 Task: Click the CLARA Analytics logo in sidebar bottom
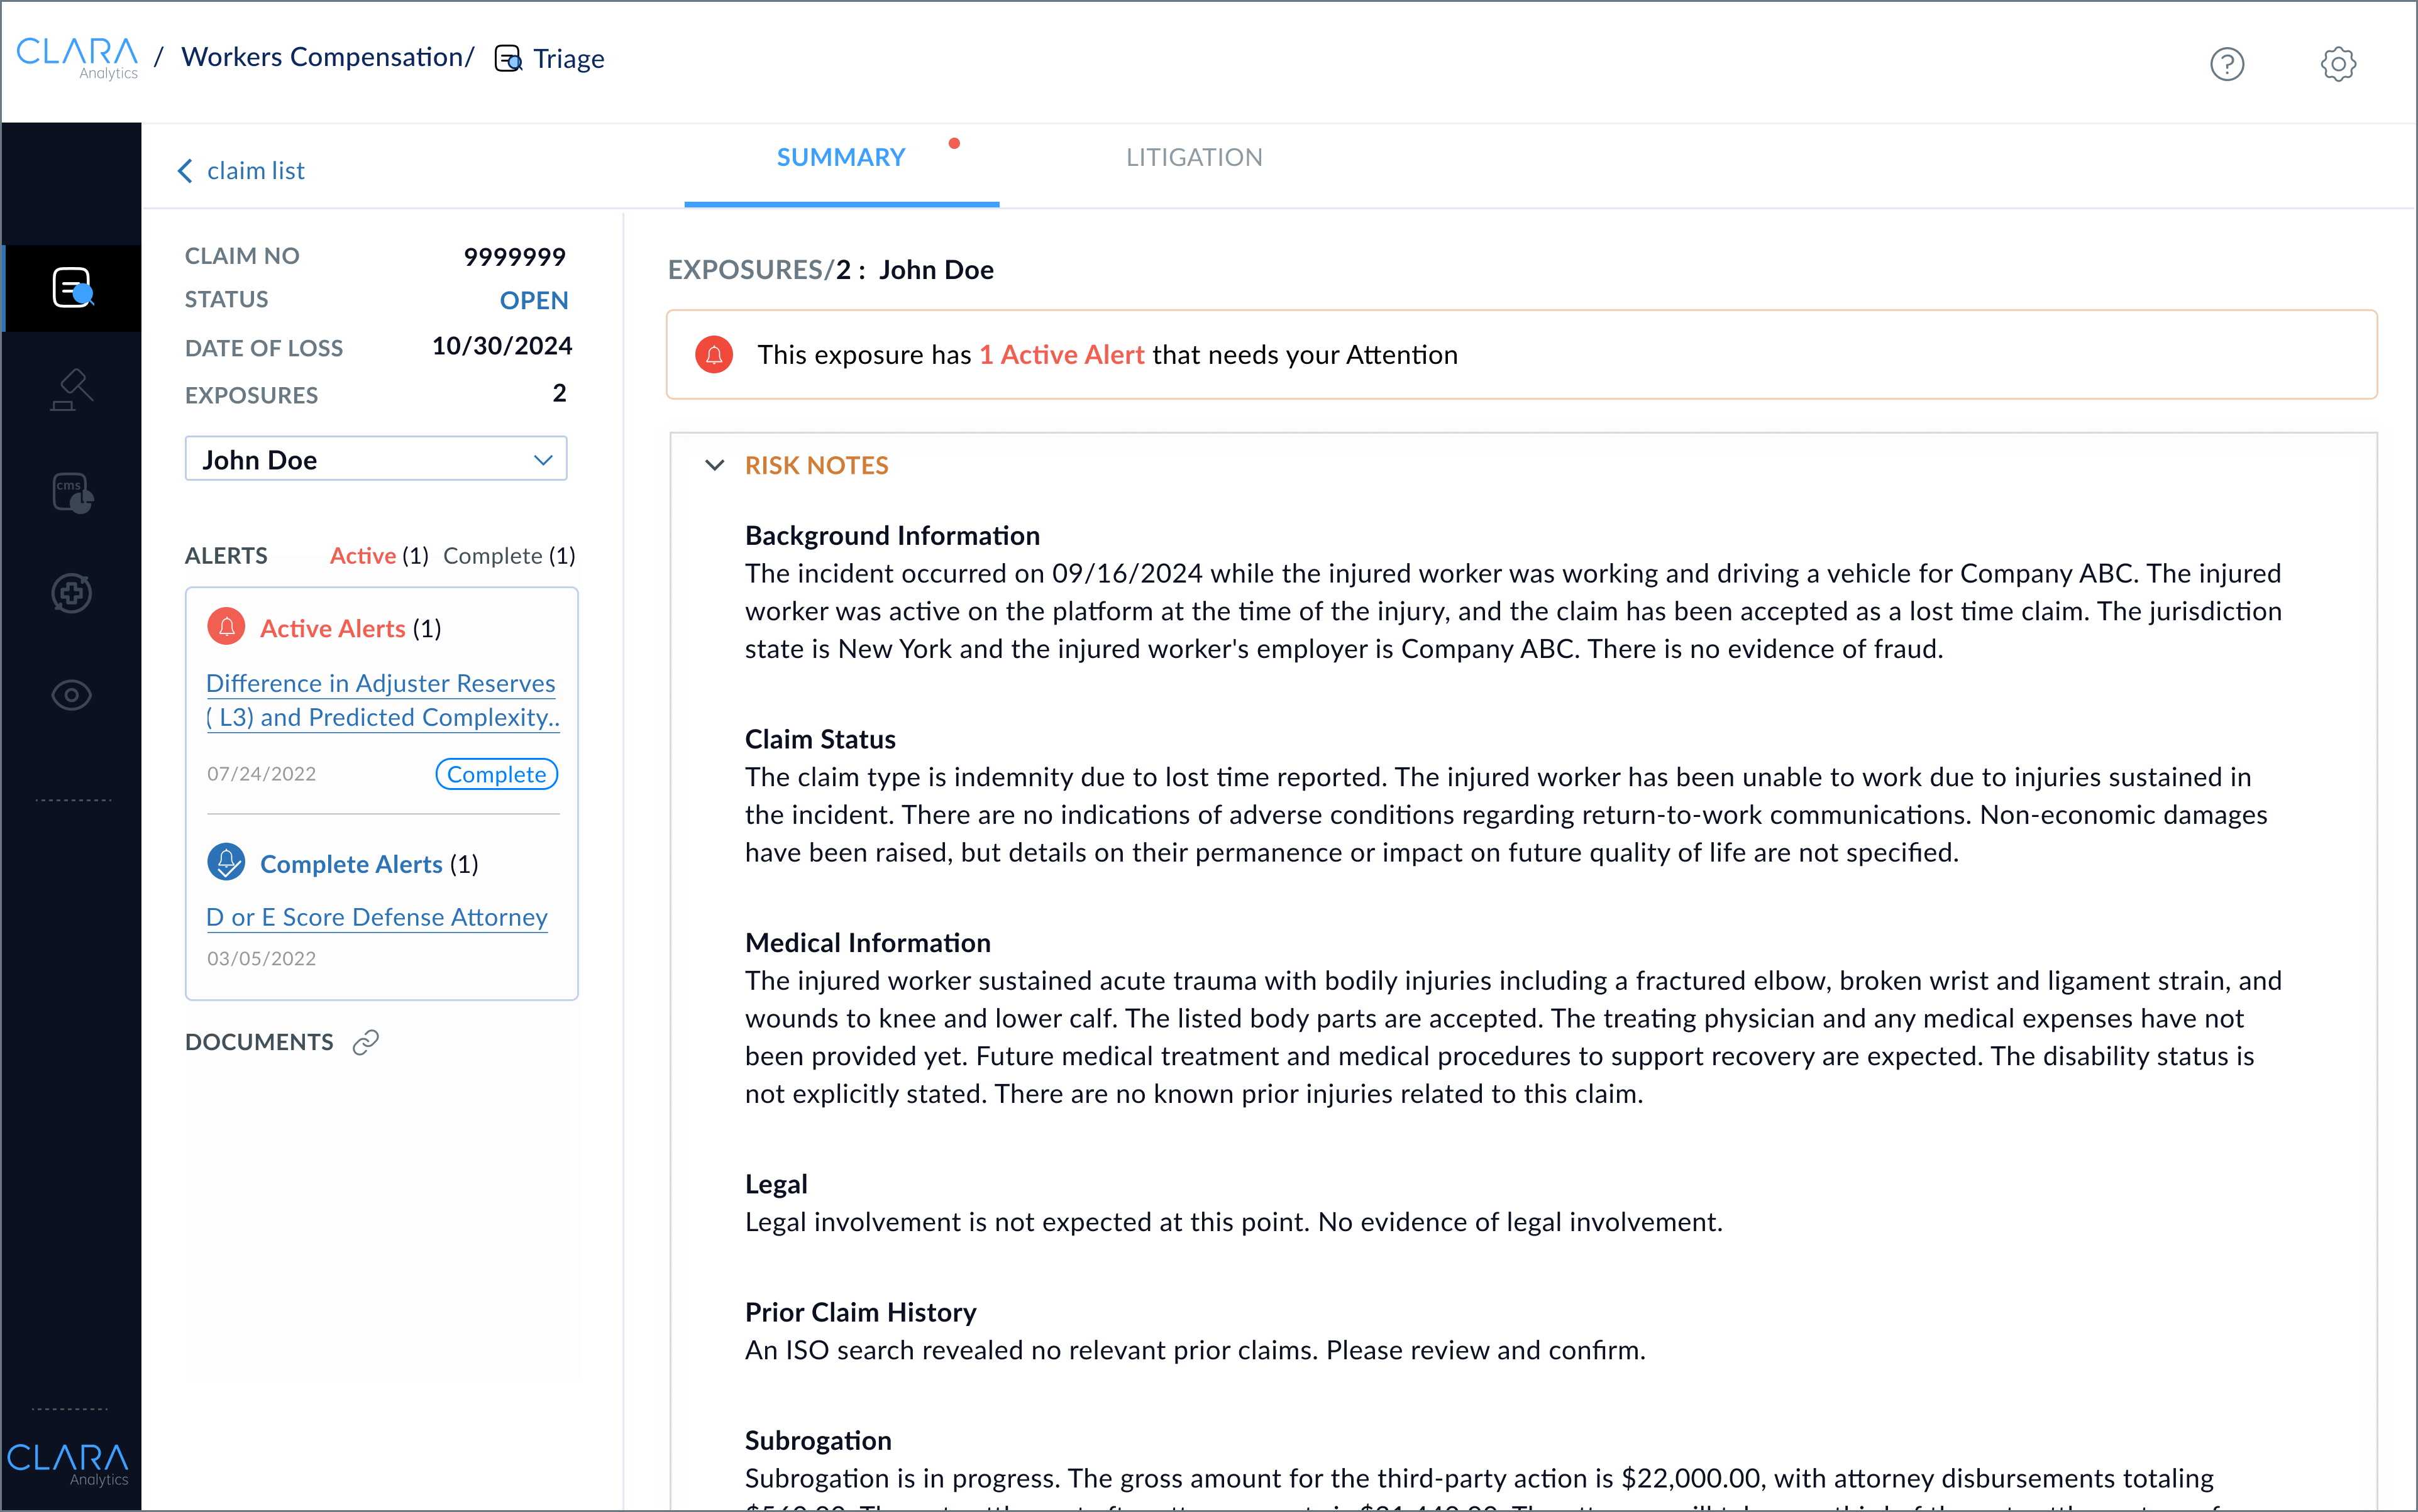68,1464
